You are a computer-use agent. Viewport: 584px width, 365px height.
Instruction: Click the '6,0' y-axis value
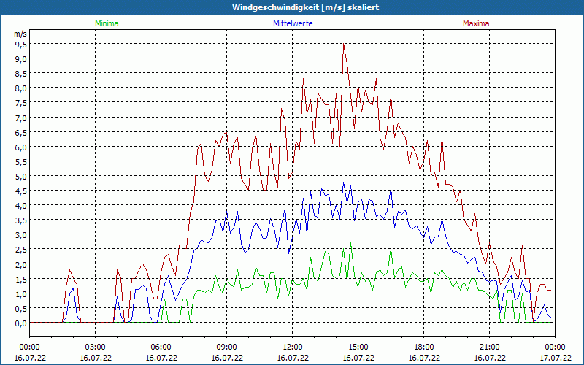[21, 147]
